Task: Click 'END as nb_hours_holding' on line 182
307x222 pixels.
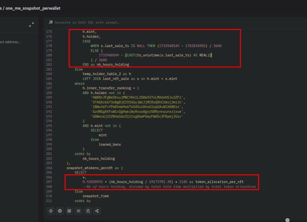Action: tap(106, 65)
